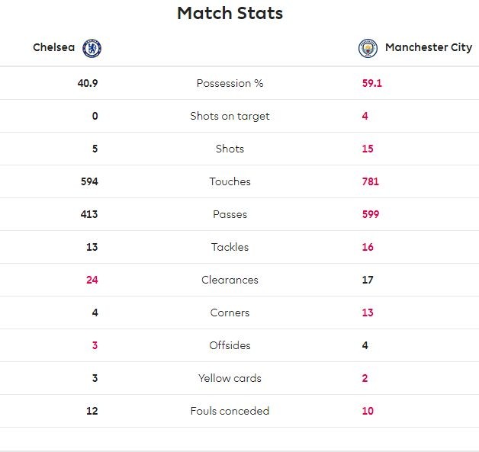Open the Manchester City team name link
Image resolution: width=479 pixels, height=452 pixels.
(428, 47)
